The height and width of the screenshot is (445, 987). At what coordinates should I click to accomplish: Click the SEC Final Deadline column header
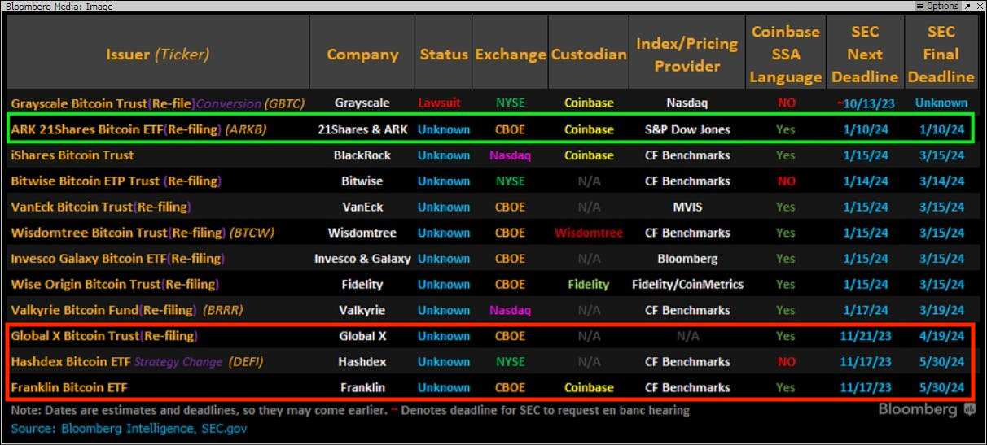coord(941,55)
